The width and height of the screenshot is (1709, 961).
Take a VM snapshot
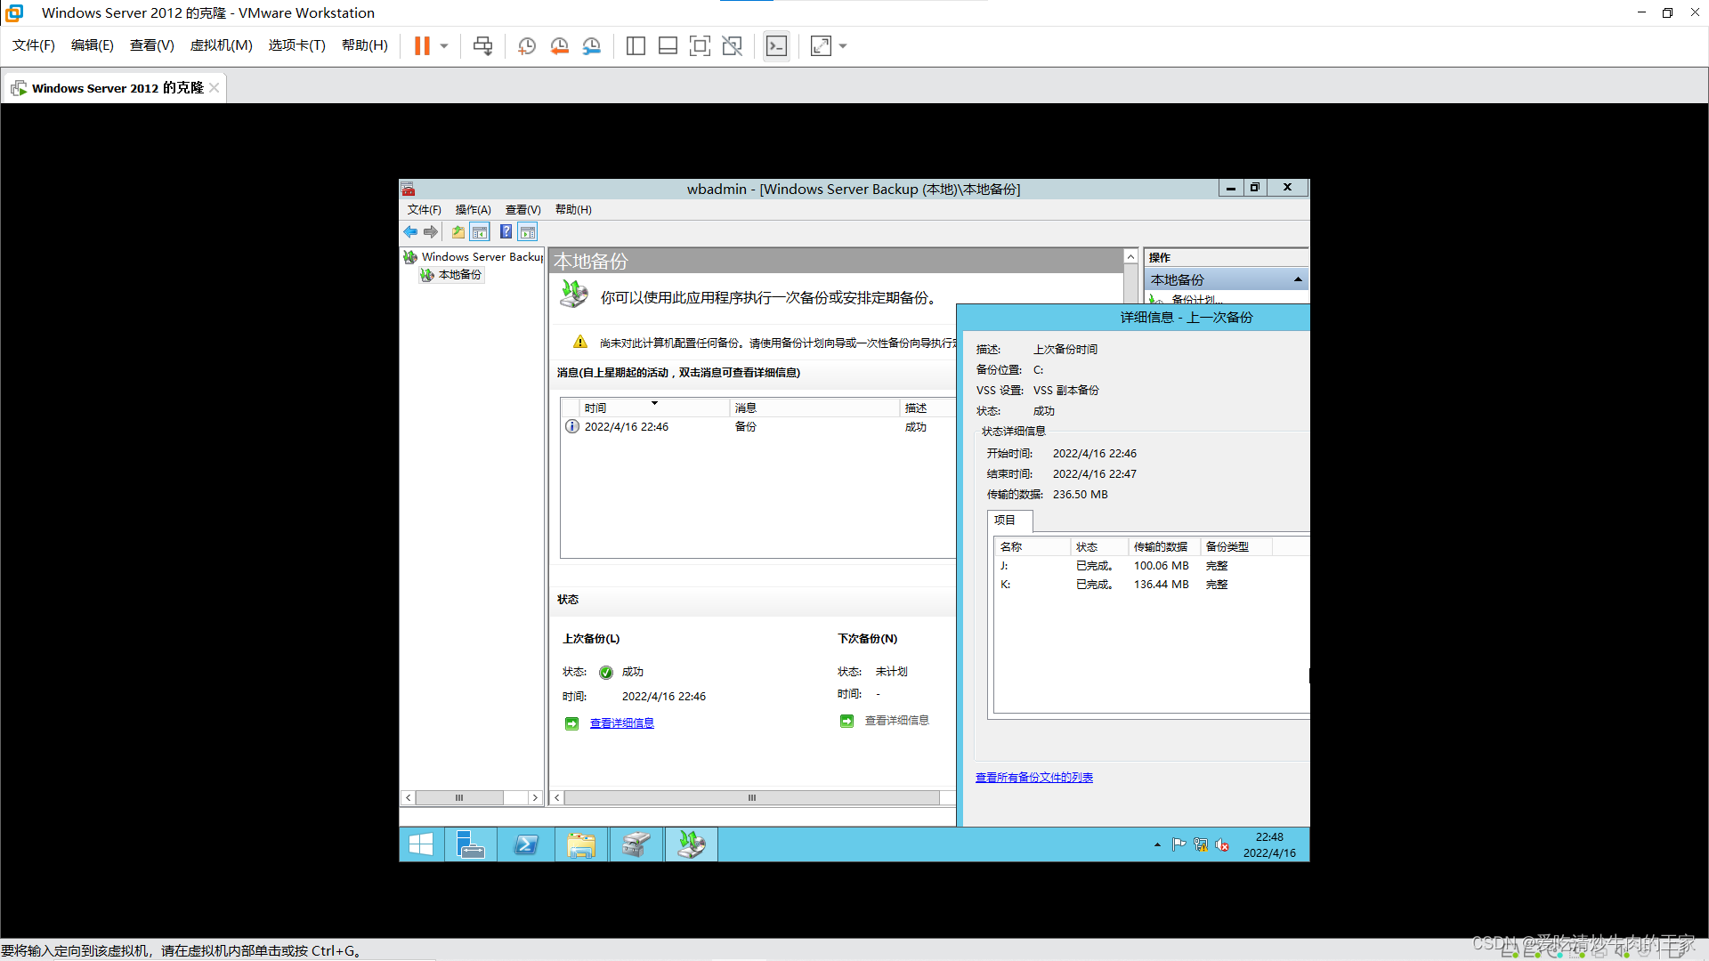527,45
